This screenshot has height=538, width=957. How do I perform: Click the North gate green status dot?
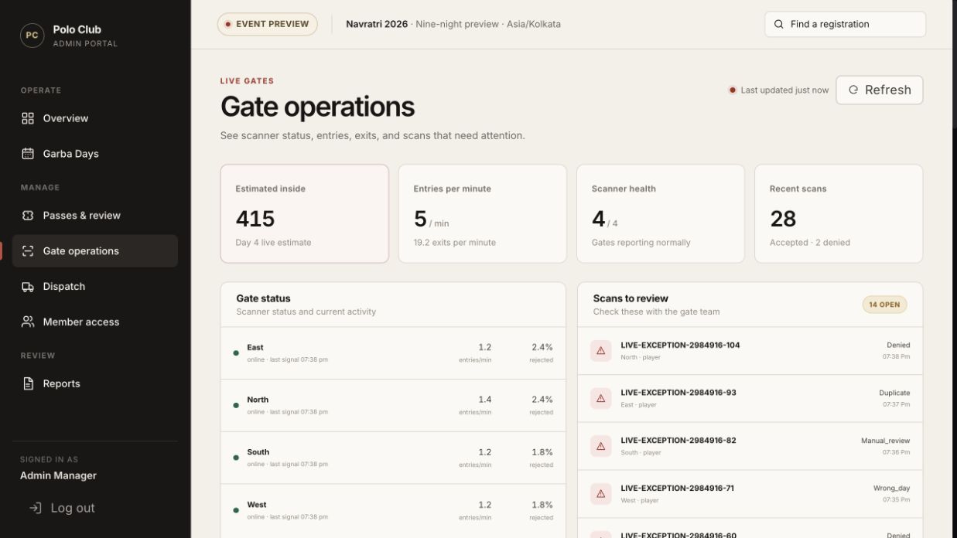[236, 406]
